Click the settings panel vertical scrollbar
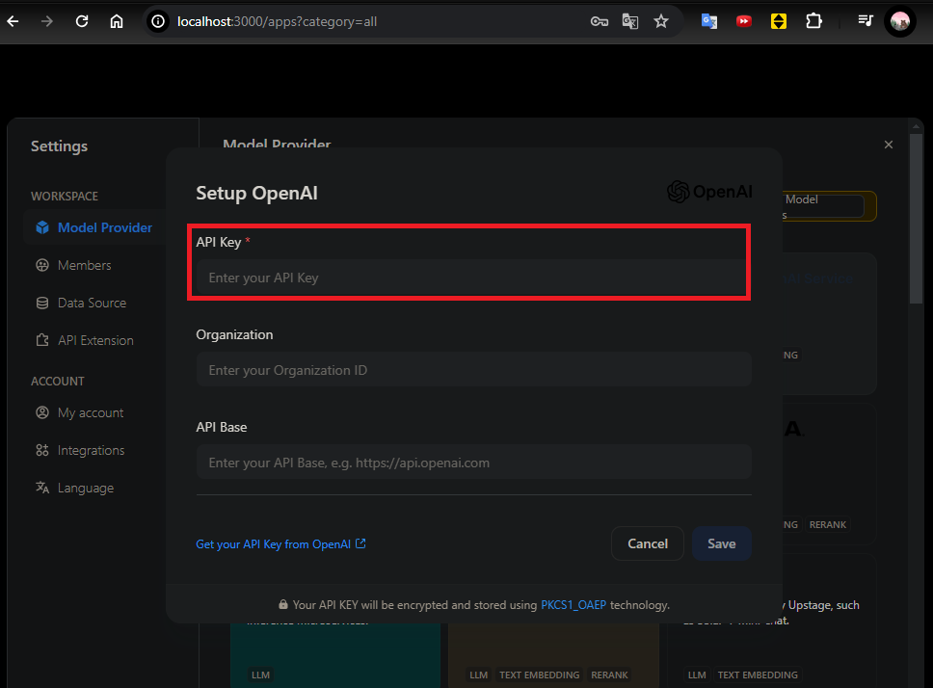 [916, 217]
